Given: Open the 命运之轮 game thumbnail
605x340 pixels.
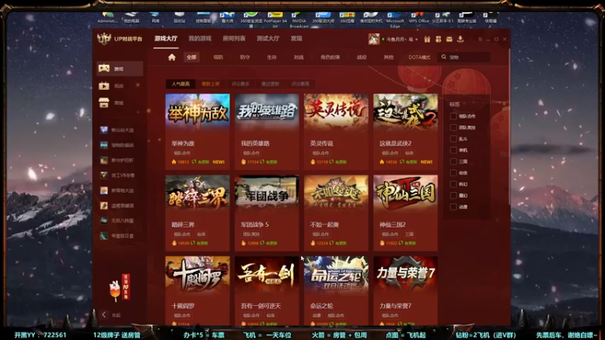Looking at the screenshot, I should pyautogui.click(x=336, y=274).
